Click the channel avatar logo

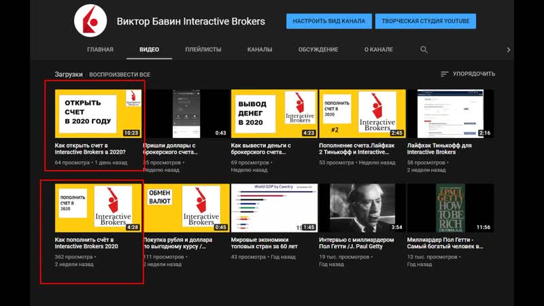pos(90,21)
